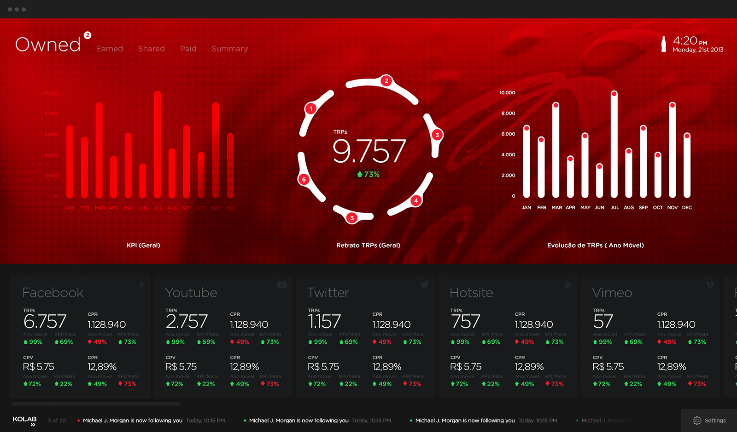The image size is (737, 432).
Task: Click the Monday, 21st 2013 date
Action: [x=698, y=50]
